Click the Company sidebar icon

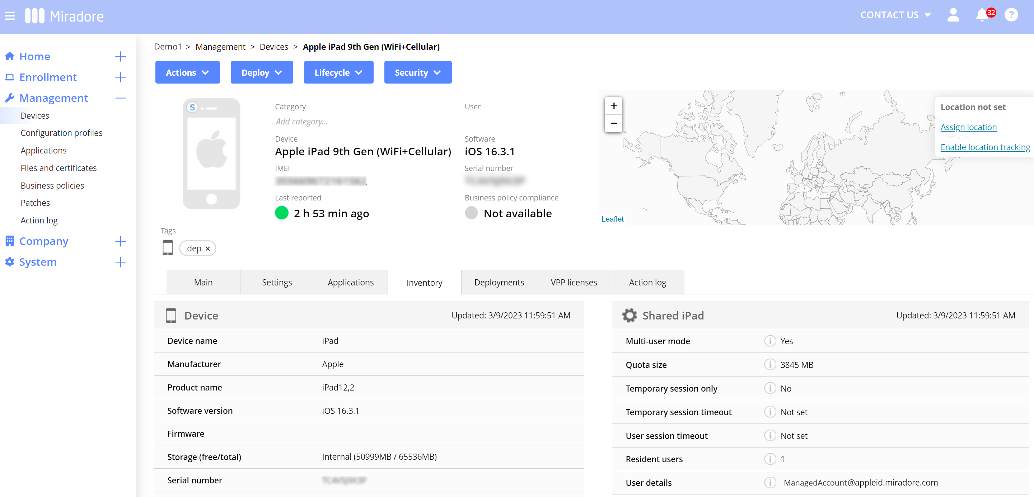pos(10,240)
